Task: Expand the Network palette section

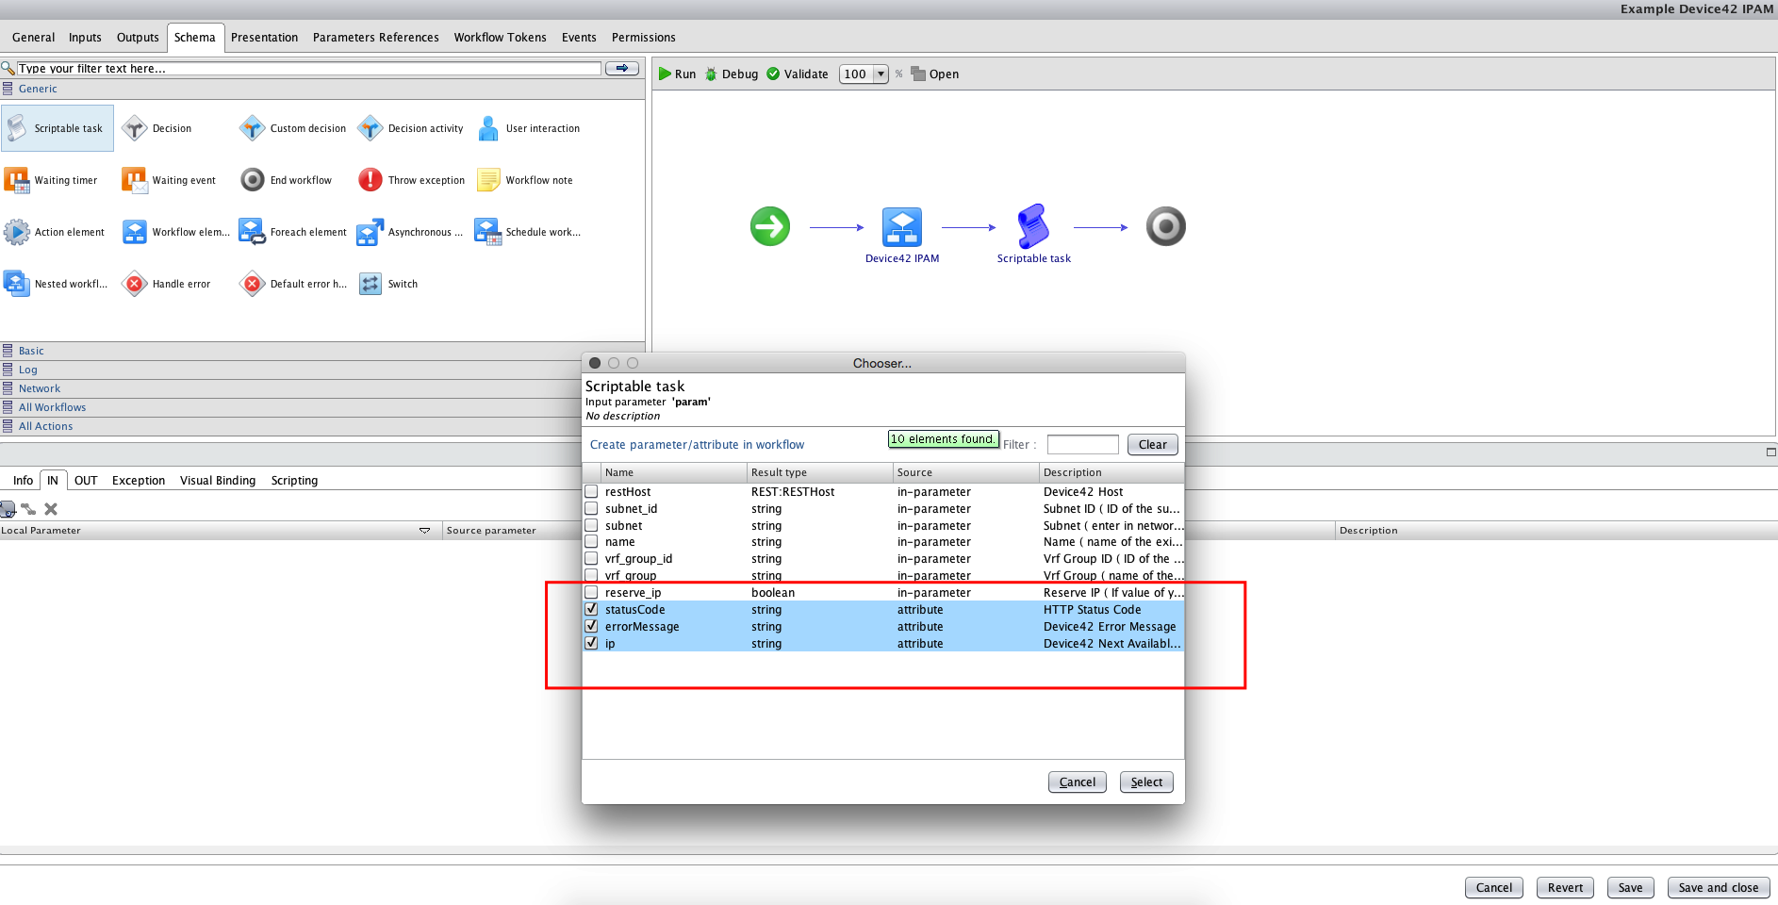Action: coord(40,387)
